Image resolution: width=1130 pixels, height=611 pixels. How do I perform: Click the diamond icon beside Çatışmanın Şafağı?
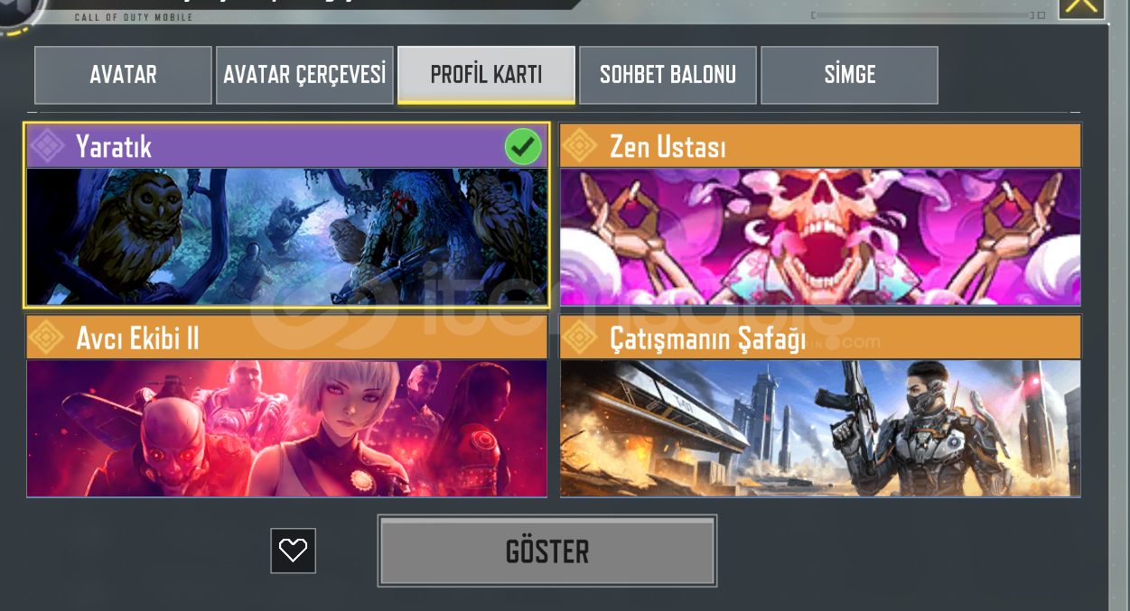coord(581,338)
